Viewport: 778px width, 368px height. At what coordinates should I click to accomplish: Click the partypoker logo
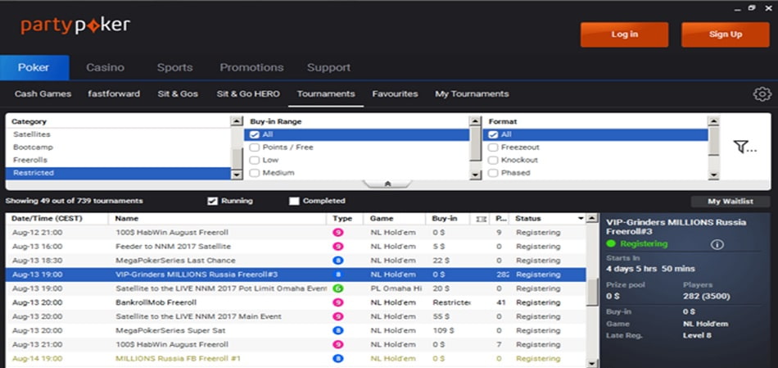[75, 26]
